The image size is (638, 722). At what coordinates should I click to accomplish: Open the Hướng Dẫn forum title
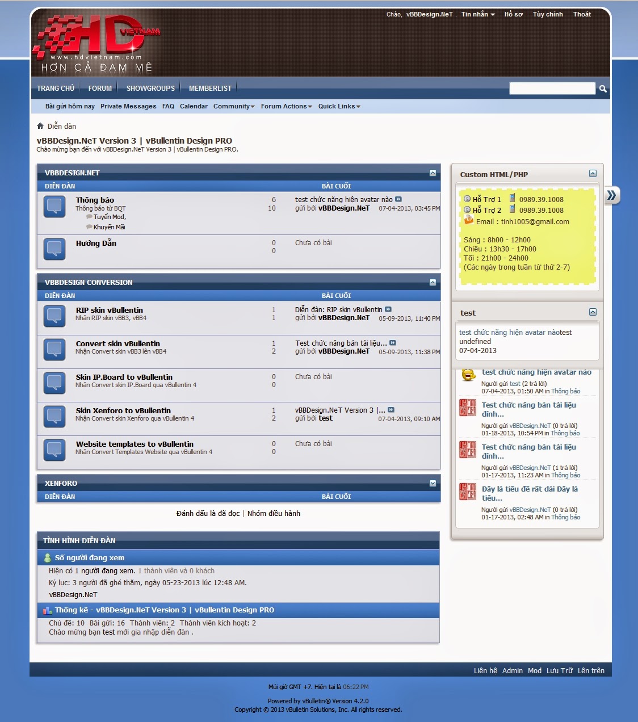coord(96,243)
